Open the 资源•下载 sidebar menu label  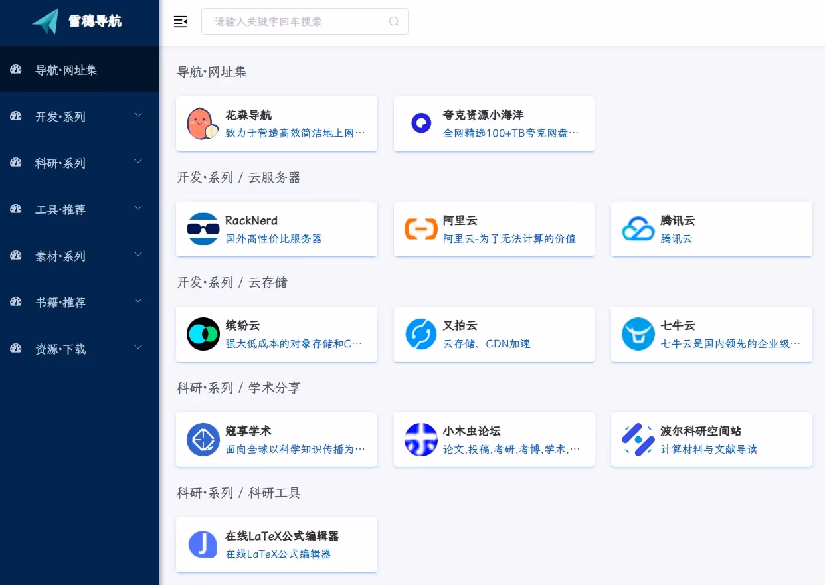(x=60, y=349)
